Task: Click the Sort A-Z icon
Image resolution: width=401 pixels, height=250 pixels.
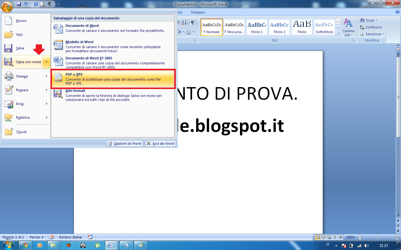Action: pos(184,22)
